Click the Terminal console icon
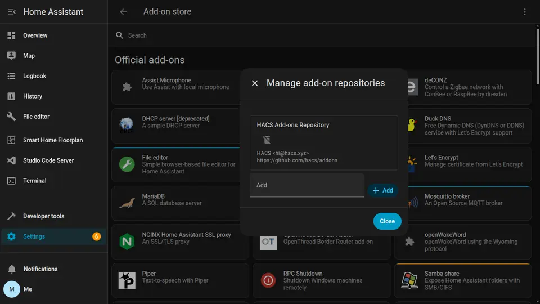The width and height of the screenshot is (540, 304). tap(11, 181)
